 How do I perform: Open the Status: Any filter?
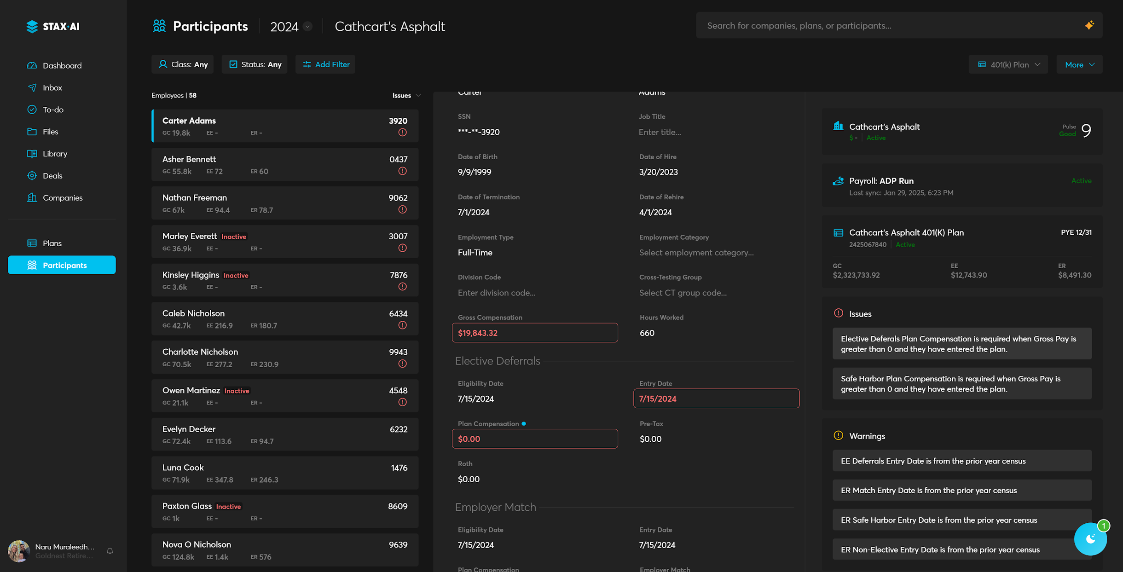point(255,64)
